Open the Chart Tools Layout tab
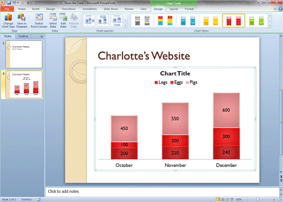The height and width of the screenshot is (202, 283). point(174,9)
